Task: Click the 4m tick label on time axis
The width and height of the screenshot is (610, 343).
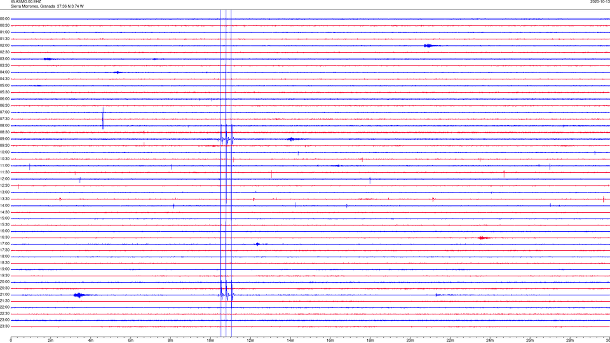Action: coord(91,340)
